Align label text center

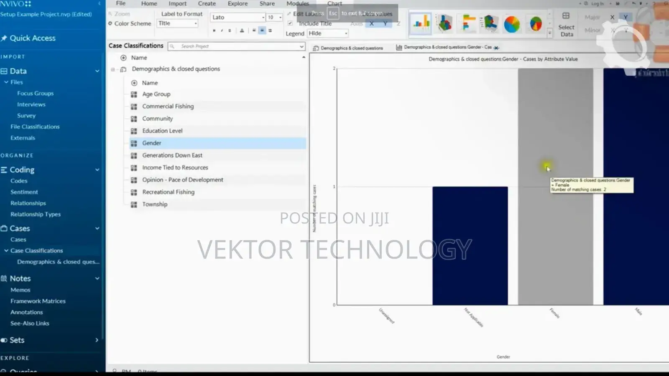[262, 30]
